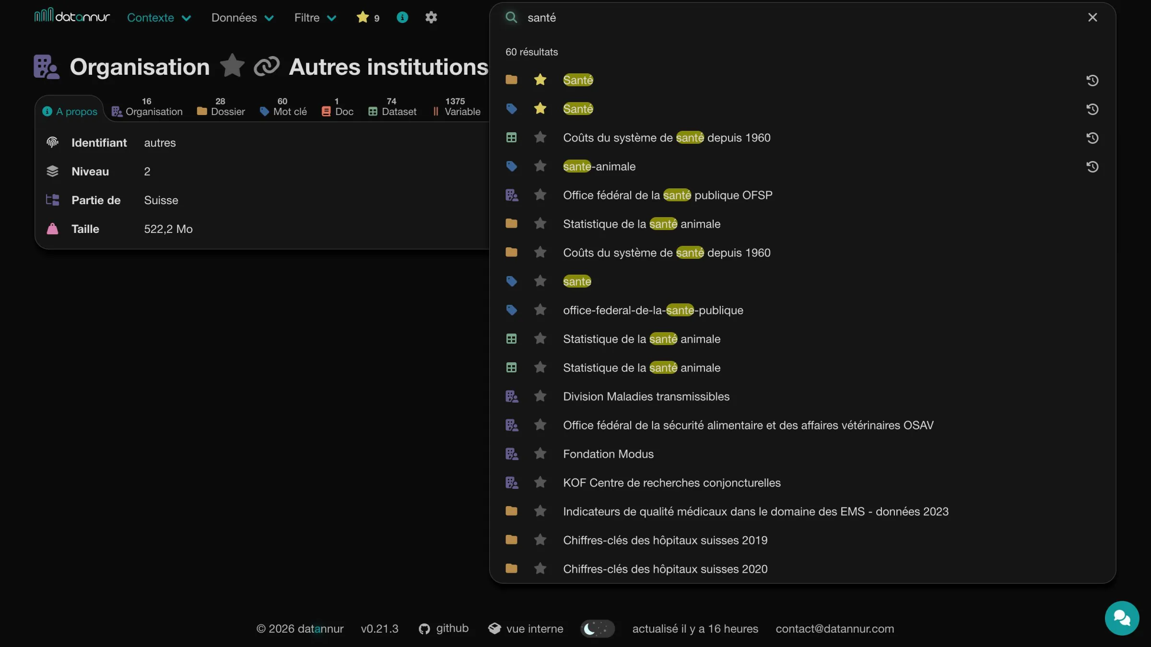
Task: Toggle favorite star on Organisation title
Action: 232,66
